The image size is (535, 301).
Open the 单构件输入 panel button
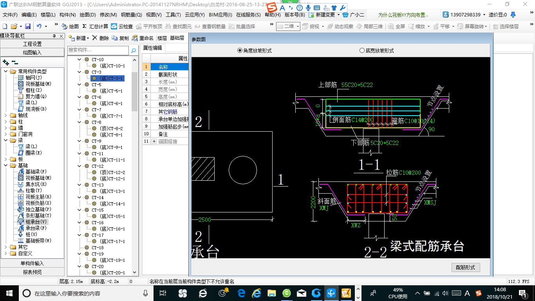point(32,263)
